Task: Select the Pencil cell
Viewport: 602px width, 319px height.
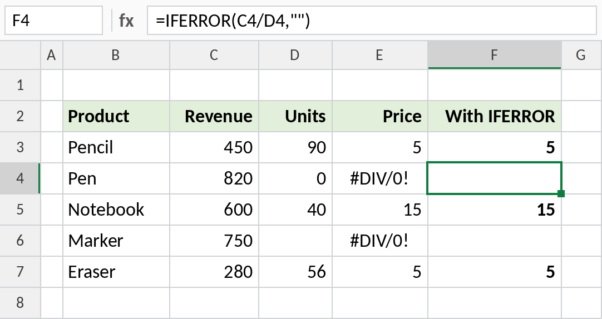Action: click(116, 147)
